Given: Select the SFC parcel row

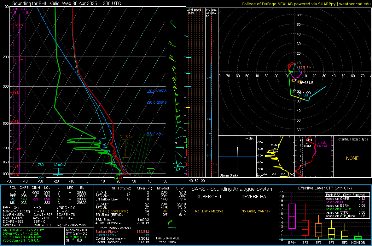Looking at the screenshot, I should 48,192.
